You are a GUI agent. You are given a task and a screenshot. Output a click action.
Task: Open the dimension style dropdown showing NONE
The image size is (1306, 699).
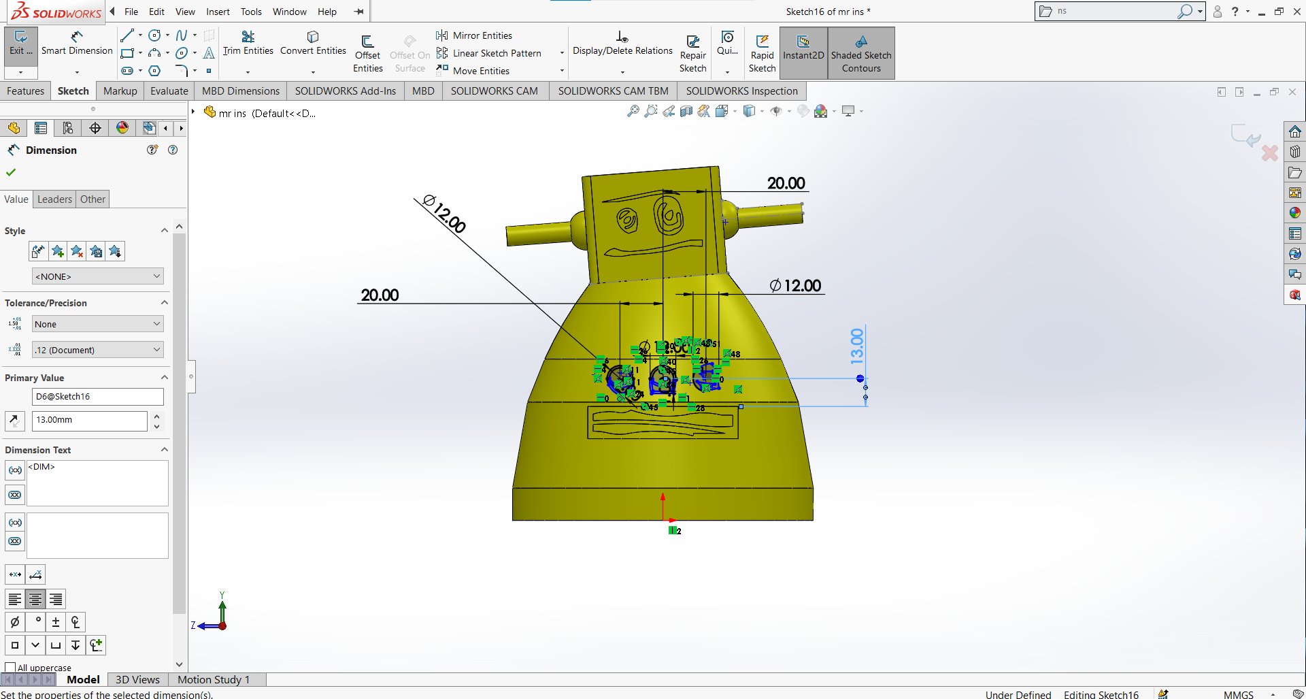point(97,276)
